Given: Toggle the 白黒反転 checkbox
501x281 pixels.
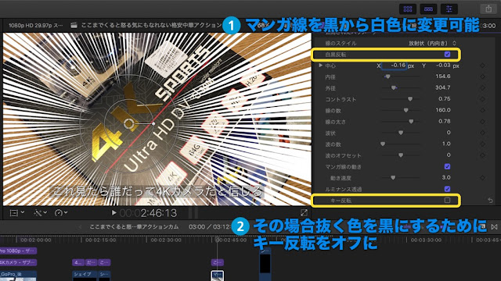Looking at the screenshot, I should tap(447, 55).
